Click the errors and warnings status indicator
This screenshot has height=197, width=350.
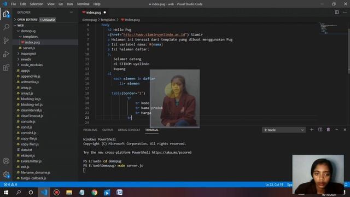point(10,184)
